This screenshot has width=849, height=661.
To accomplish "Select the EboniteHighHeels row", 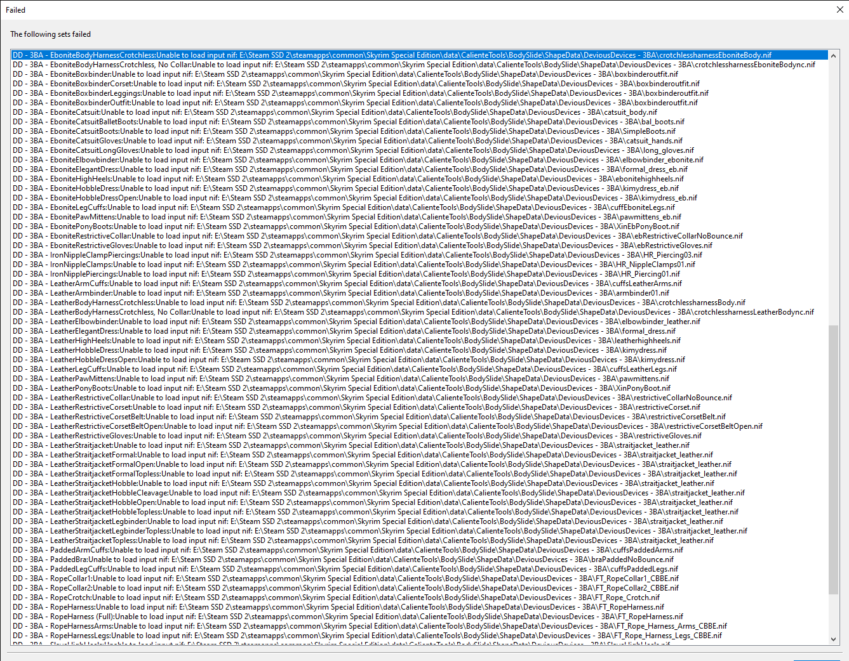I will (420, 179).
